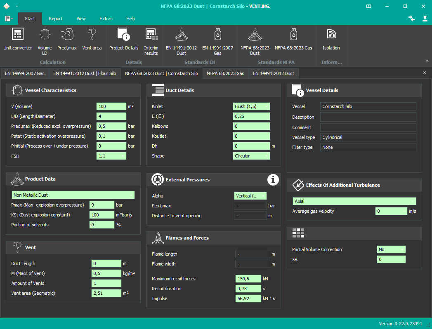Open the Non Metallic Dust dropdown
The image size is (432, 329).
coord(131,195)
